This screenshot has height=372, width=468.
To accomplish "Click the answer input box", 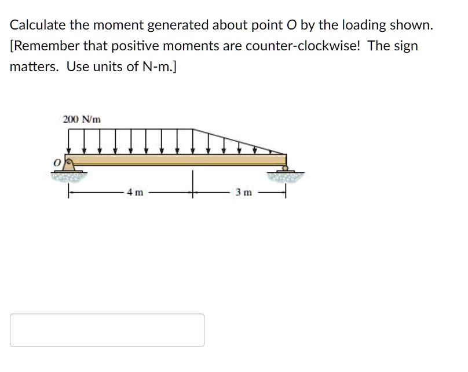I will pyautogui.click(x=107, y=330).
